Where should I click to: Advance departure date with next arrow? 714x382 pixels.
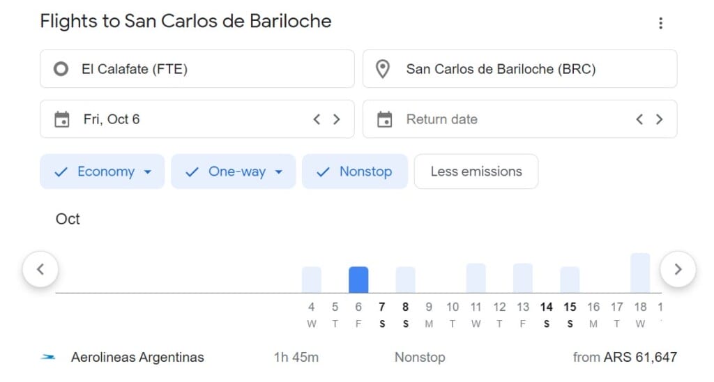[x=337, y=119]
